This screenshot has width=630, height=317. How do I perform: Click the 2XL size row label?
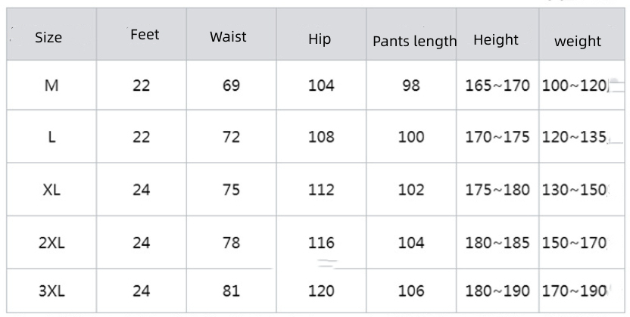tap(51, 242)
